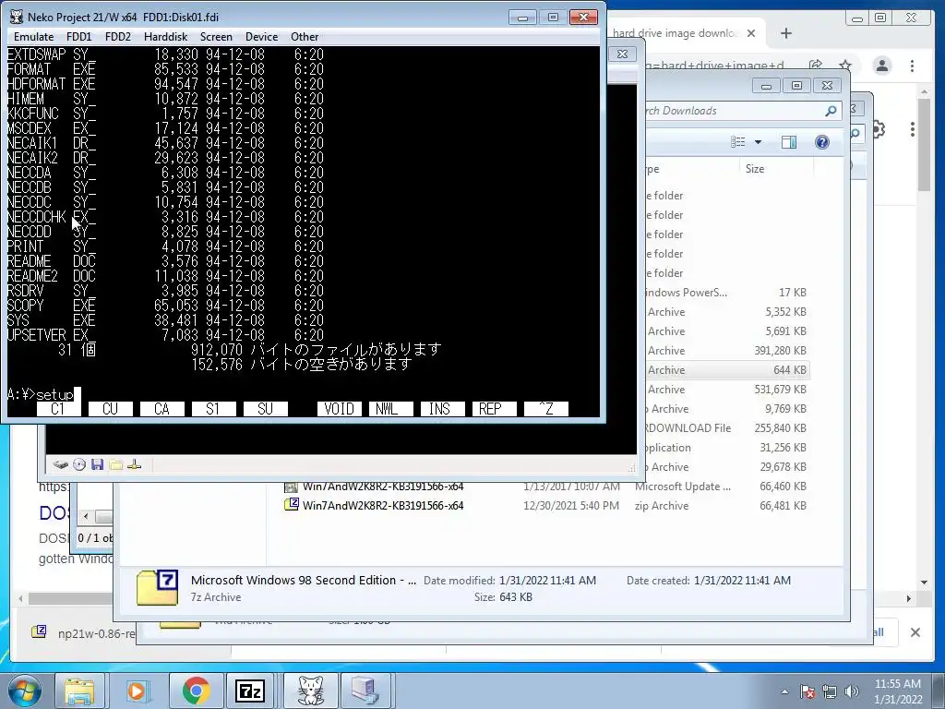Switch to 7-Zip from the taskbar

pyautogui.click(x=249, y=691)
